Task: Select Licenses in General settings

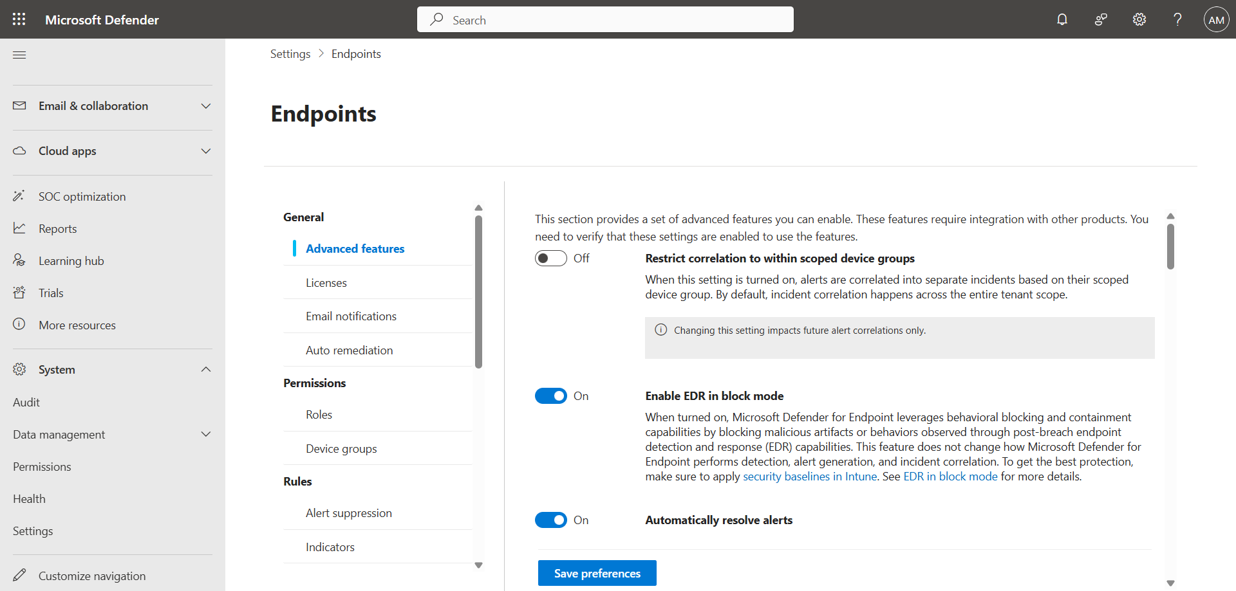Action: tap(326, 283)
